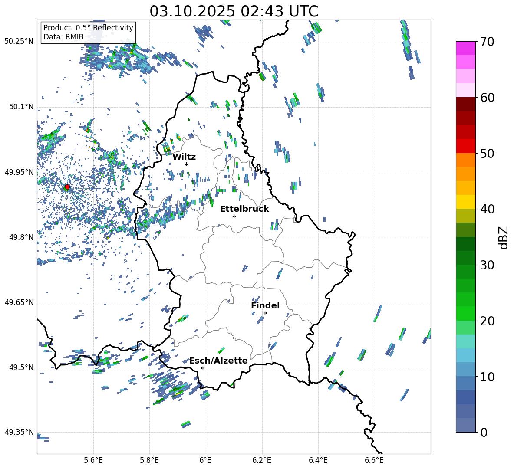
Task: Select the Findel city label
Action: pyautogui.click(x=265, y=305)
